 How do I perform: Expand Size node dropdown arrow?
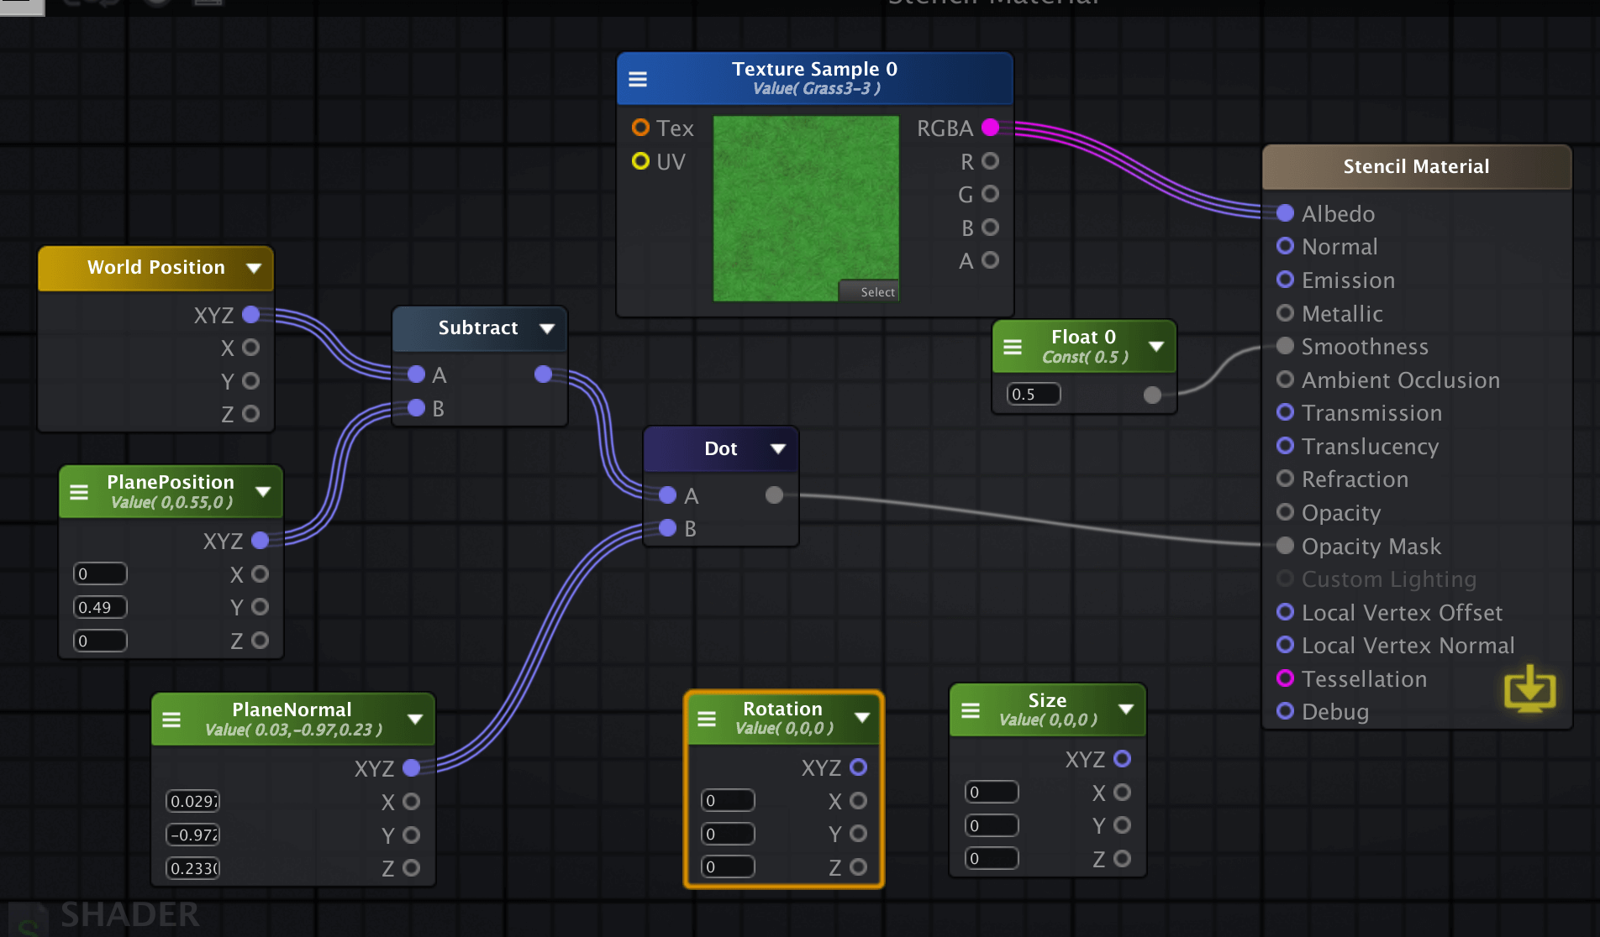pos(1126,709)
